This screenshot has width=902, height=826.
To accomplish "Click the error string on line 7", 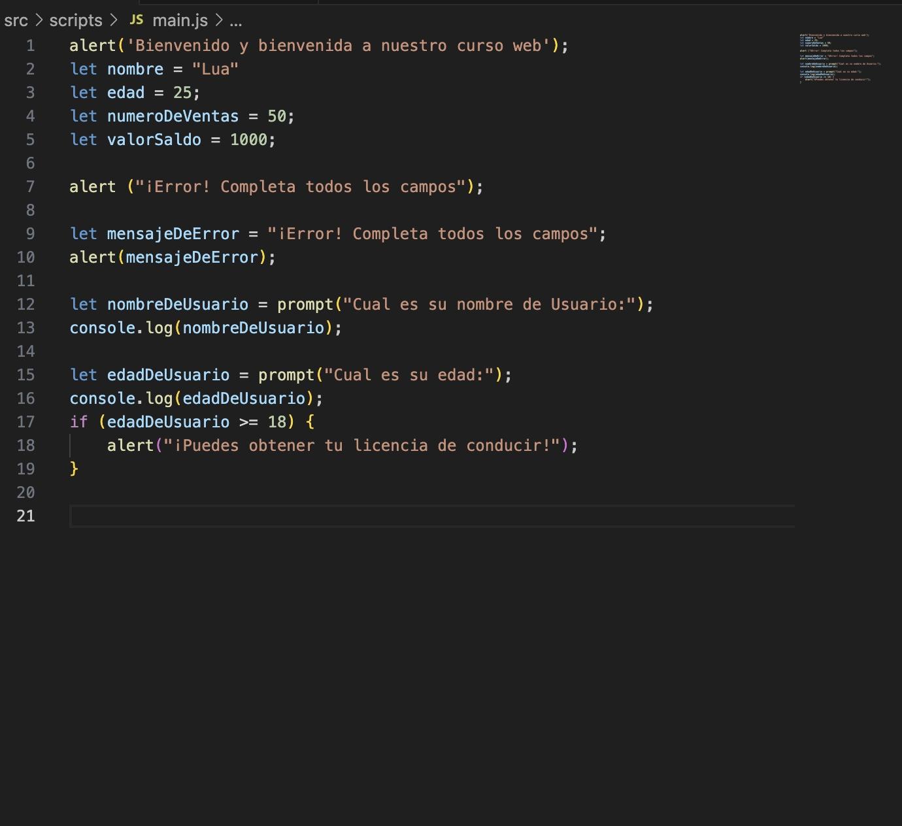I will pos(301,187).
